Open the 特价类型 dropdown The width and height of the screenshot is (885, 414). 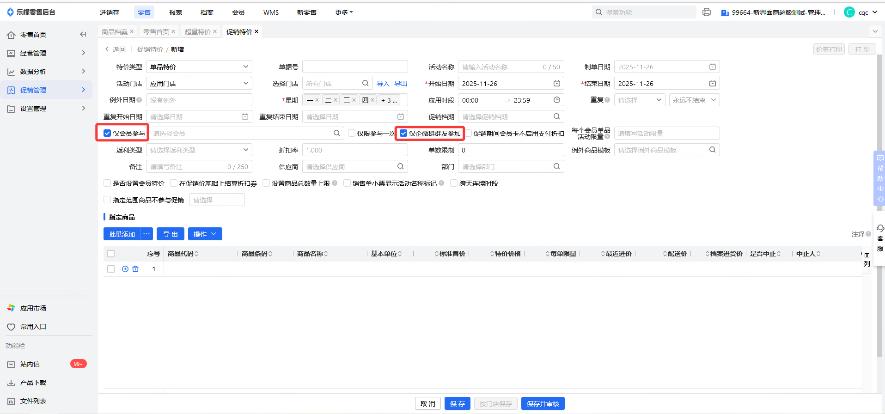tap(199, 67)
